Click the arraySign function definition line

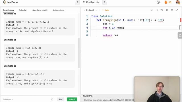tap(130, 20)
